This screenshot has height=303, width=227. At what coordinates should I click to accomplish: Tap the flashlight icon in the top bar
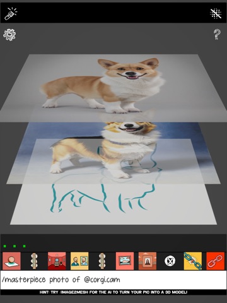click(11, 14)
